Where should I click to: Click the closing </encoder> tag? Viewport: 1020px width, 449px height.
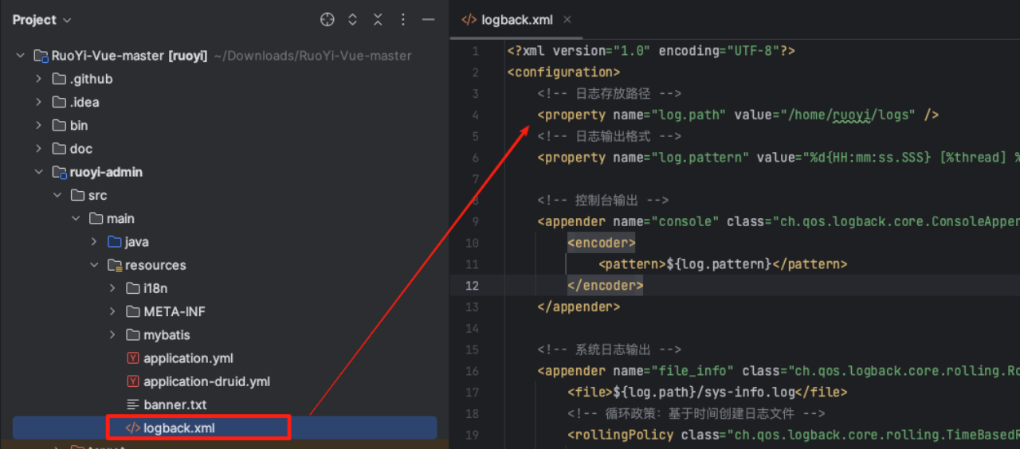click(605, 286)
